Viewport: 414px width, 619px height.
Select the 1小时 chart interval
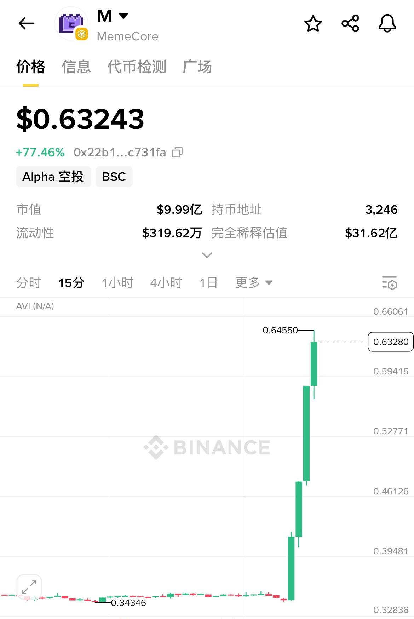(x=117, y=283)
